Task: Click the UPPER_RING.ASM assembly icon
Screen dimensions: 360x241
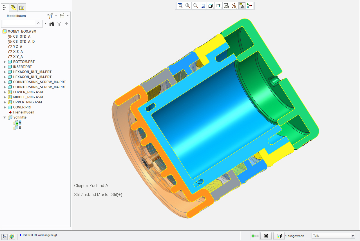Action: 10,102
